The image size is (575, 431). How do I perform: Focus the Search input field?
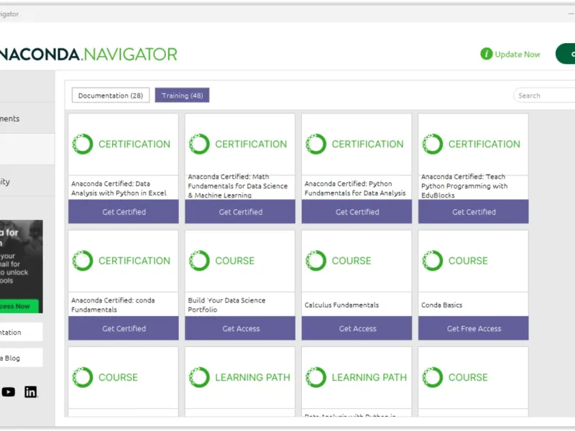pos(544,96)
